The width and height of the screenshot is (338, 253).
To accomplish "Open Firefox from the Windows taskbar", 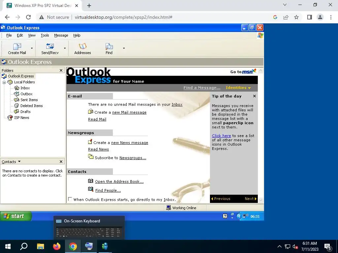I will [x=57, y=246].
